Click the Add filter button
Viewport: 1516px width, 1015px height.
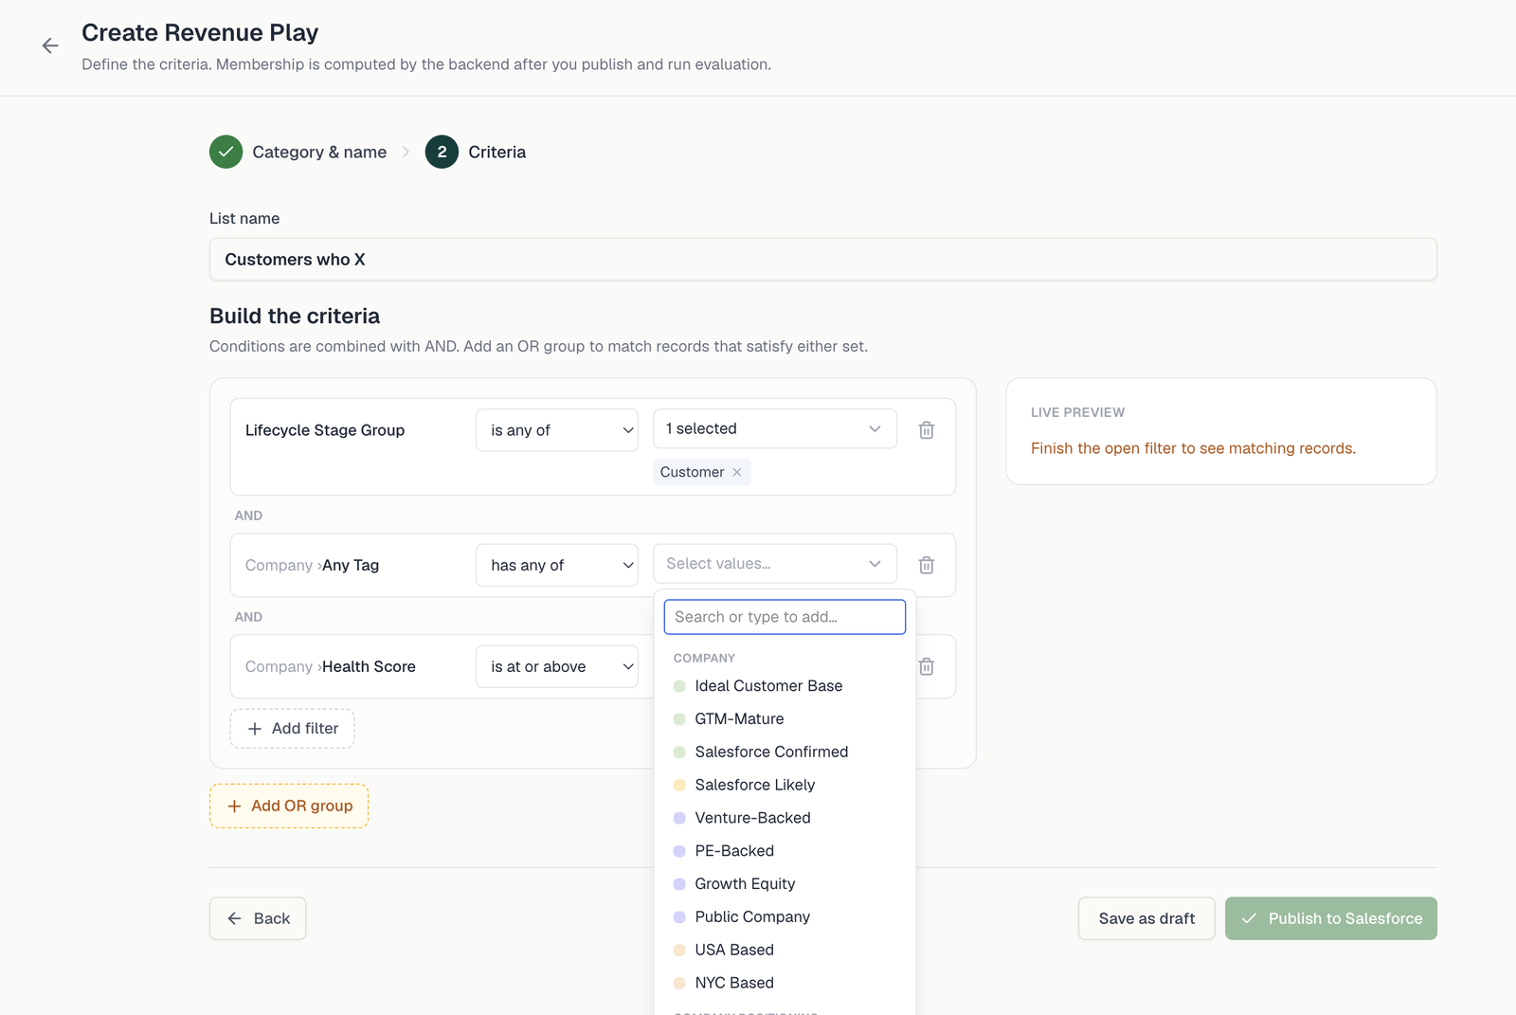[x=292, y=729]
